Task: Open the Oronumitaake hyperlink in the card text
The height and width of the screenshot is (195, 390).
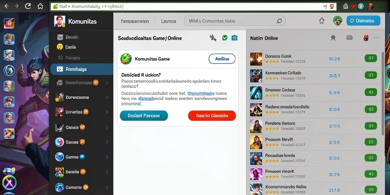Action: click(x=201, y=94)
